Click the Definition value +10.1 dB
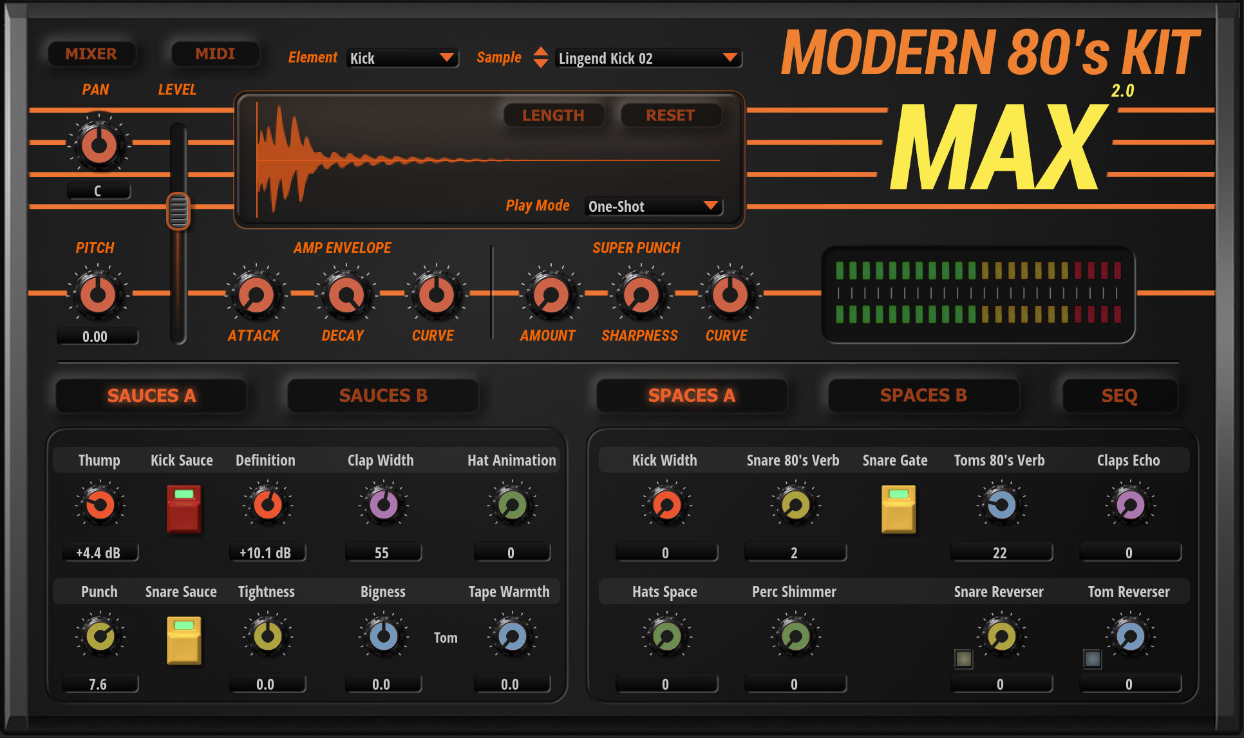This screenshot has width=1244, height=738. [x=267, y=553]
